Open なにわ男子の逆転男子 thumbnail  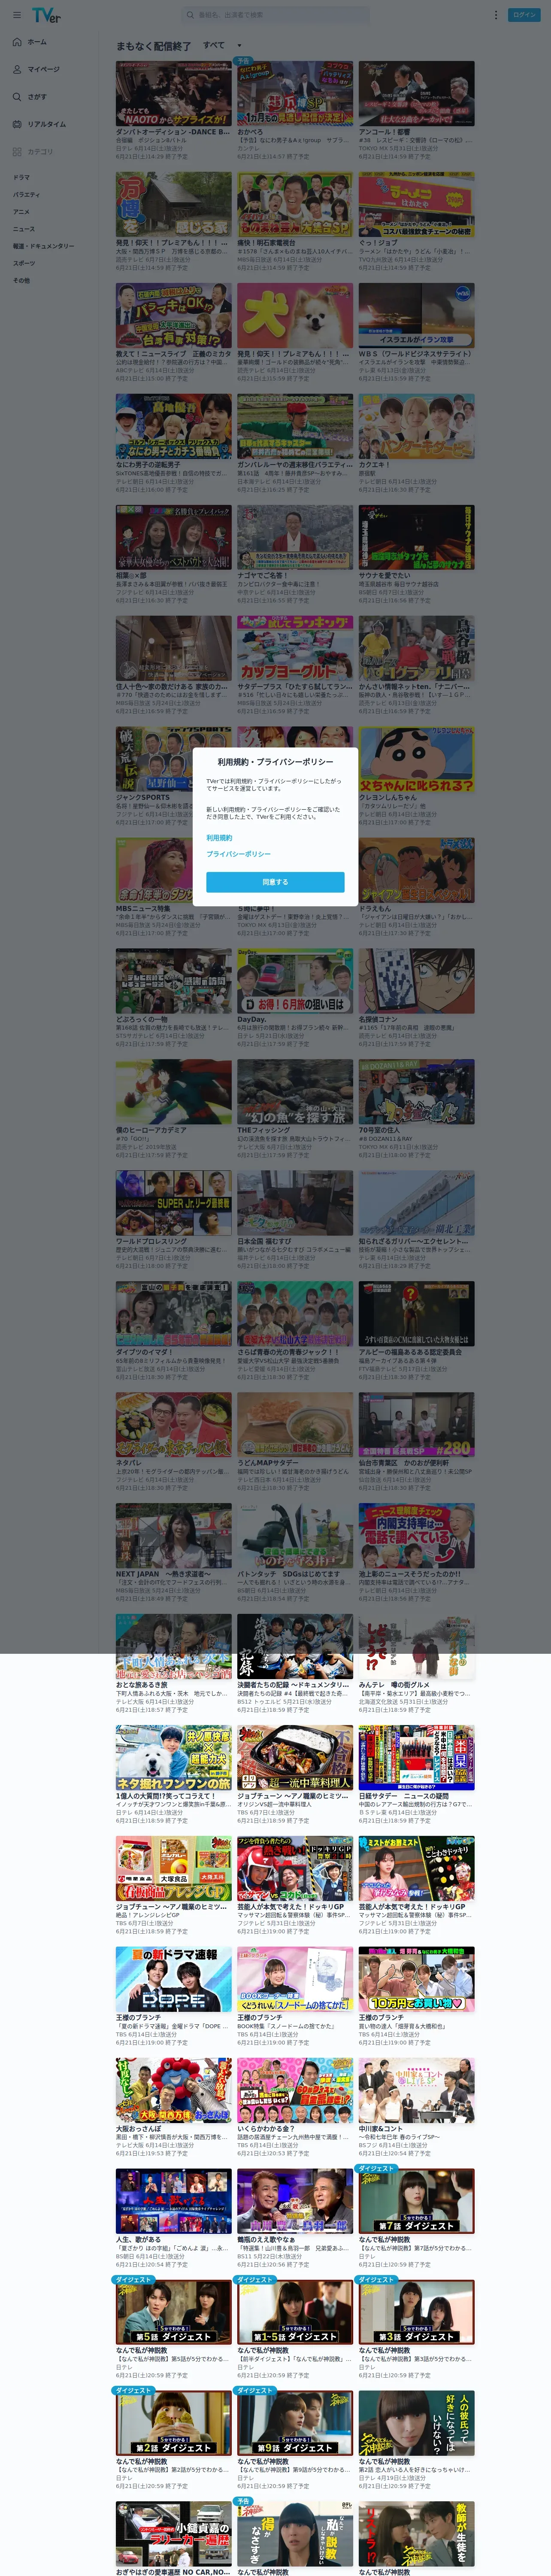(173, 426)
